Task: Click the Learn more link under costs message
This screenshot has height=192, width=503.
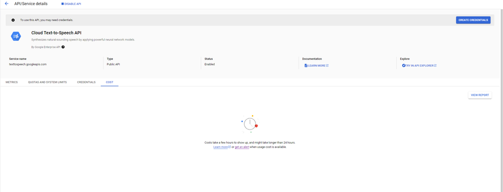Action: pos(222,147)
